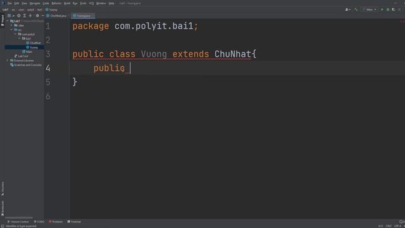The width and height of the screenshot is (405, 228).
Task: Click the Run with Coverage icon
Action: coord(394,9)
